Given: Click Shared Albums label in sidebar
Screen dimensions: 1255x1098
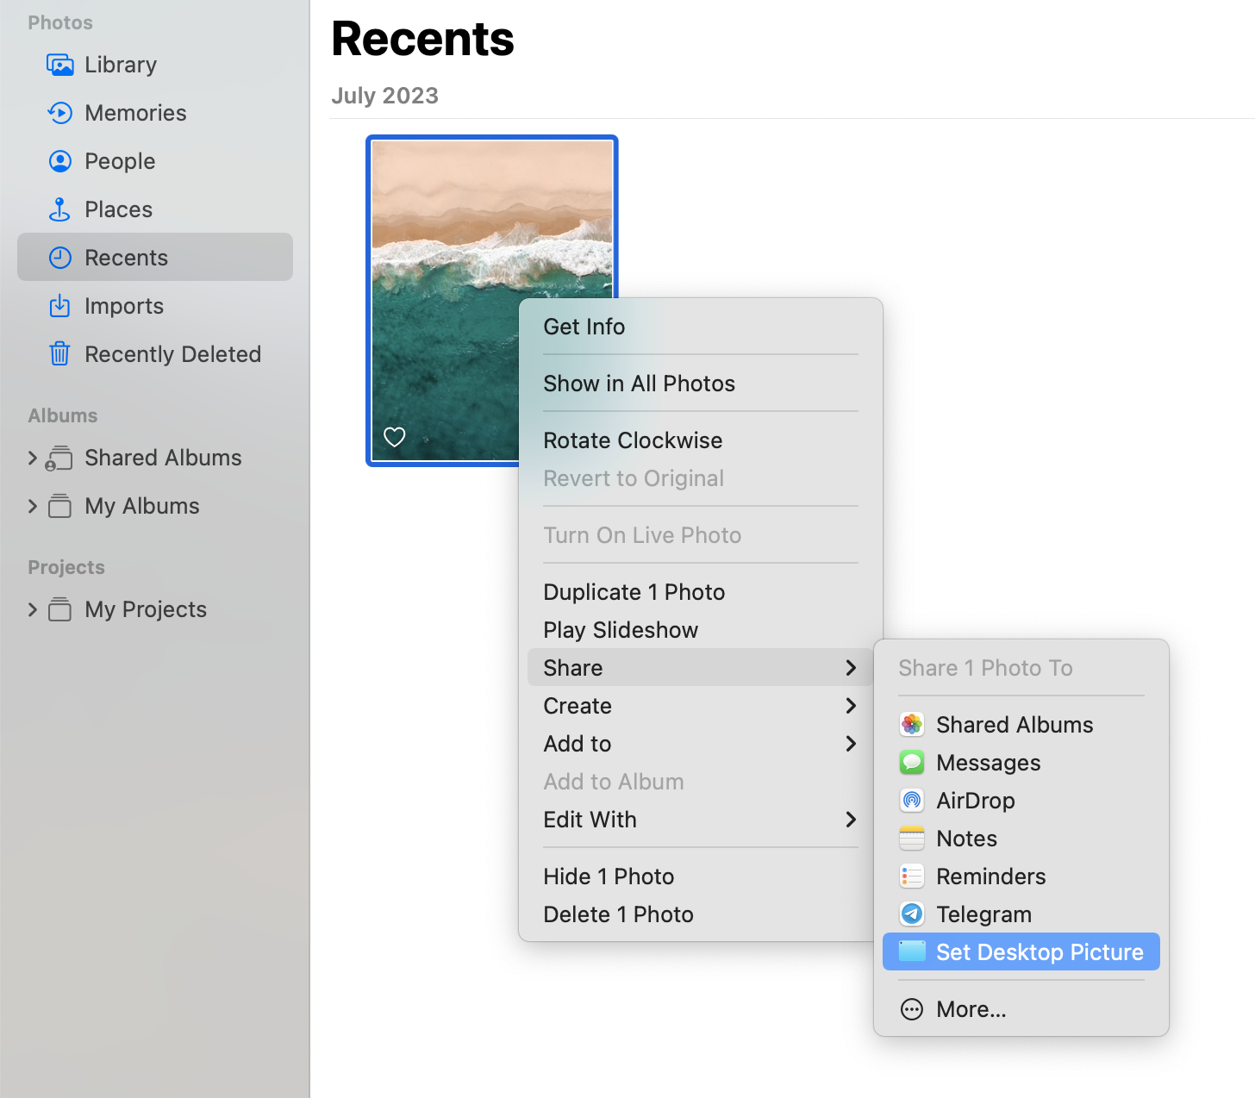Looking at the screenshot, I should (x=163, y=458).
